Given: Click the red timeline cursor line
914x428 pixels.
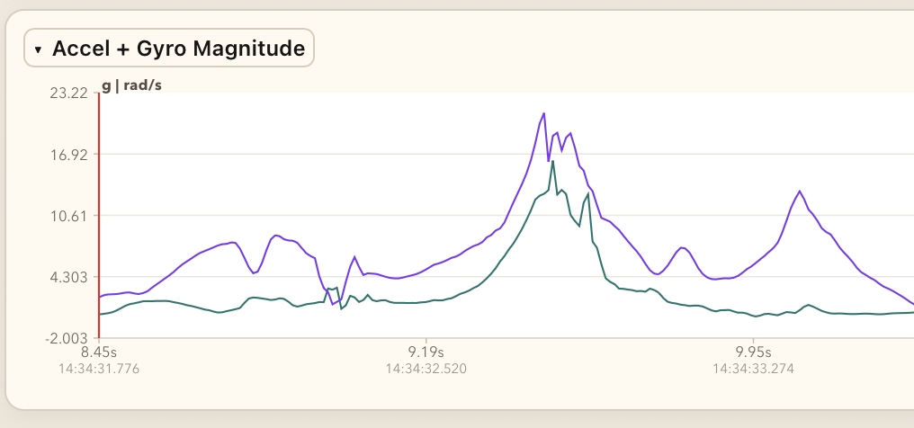Looking at the screenshot, I should pos(99,215).
